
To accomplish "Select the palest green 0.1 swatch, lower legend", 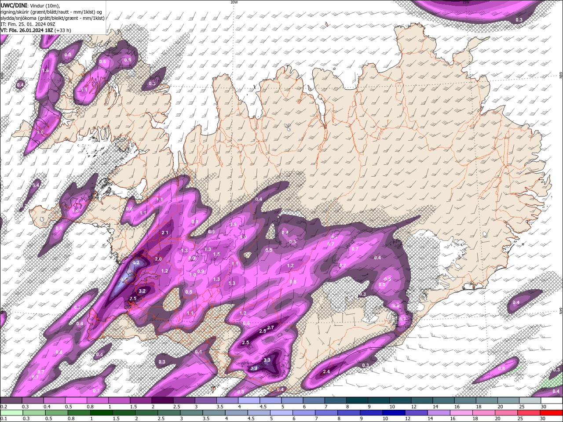I will click(11, 413).
